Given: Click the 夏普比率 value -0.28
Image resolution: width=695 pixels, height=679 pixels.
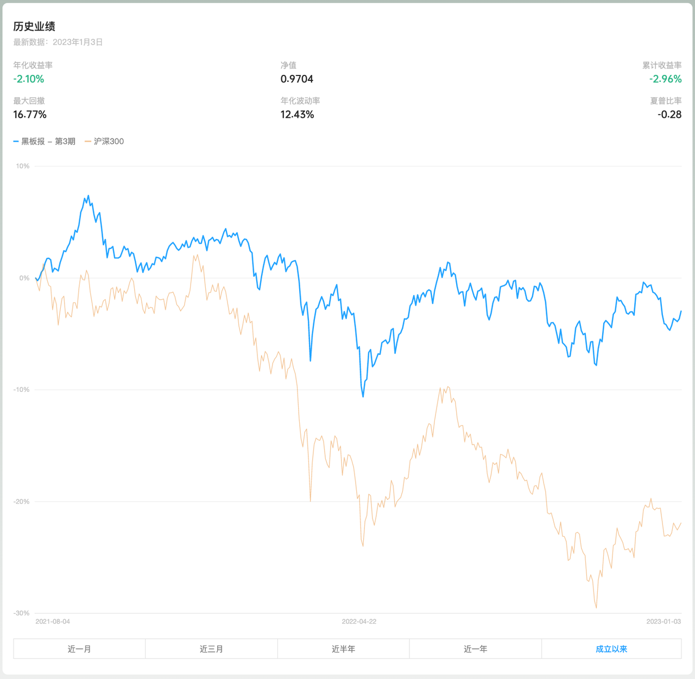Looking at the screenshot, I should pyautogui.click(x=669, y=115).
